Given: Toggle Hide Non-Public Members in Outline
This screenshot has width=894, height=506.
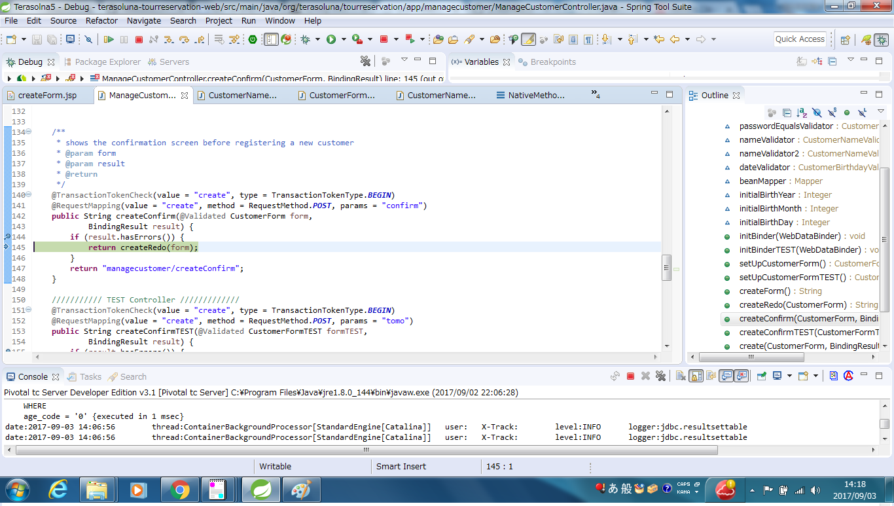Looking at the screenshot, I should [x=847, y=113].
